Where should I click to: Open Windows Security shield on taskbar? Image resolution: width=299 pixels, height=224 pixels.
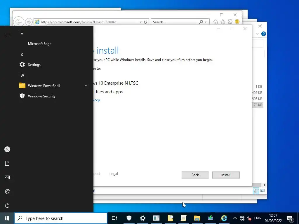(129, 218)
